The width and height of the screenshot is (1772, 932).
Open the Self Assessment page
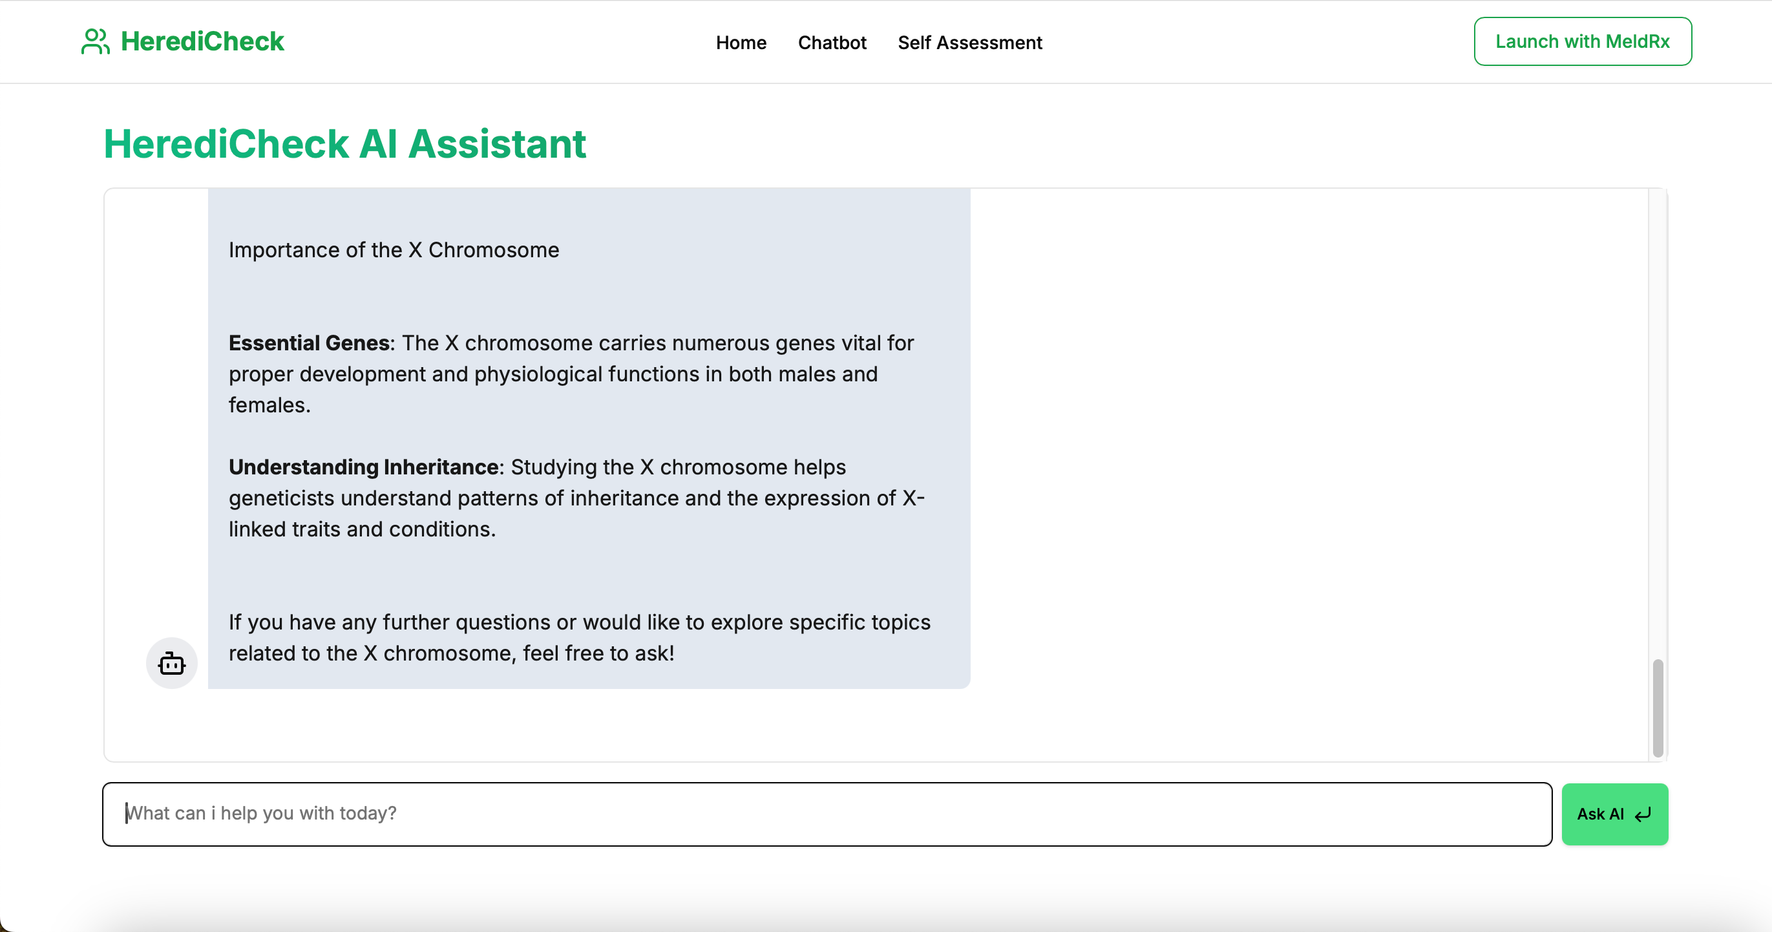970,43
